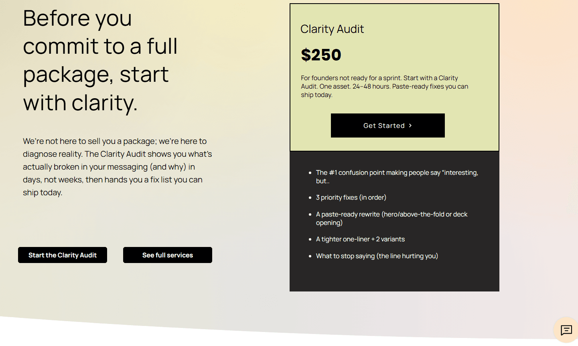Viewport: 578px width, 346px height.
Task: Click the 'What to stop saying' bullet
Action: tap(377, 256)
